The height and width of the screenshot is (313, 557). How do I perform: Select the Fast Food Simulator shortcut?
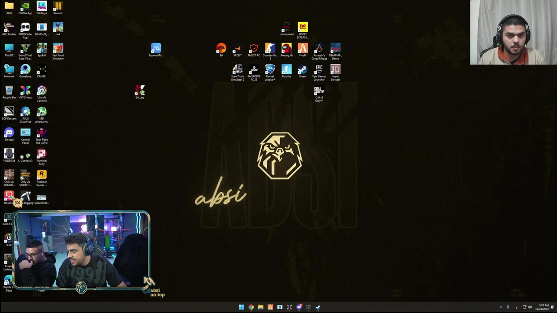pyautogui.click(x=58, y=51)
